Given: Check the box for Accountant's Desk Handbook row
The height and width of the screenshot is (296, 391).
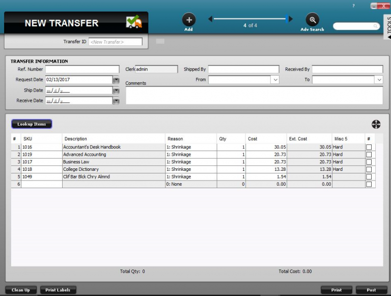Looking at the screenshot, I should pyautogui.click(x=369, y=147).
